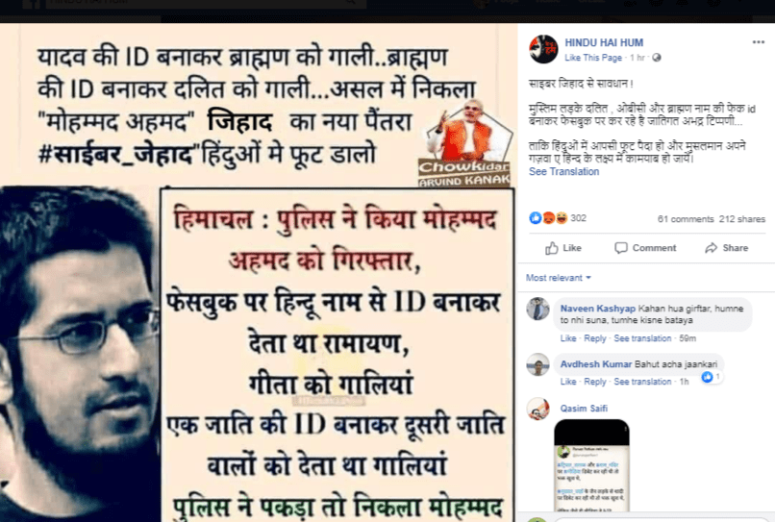Click Like This Page link

593,58
